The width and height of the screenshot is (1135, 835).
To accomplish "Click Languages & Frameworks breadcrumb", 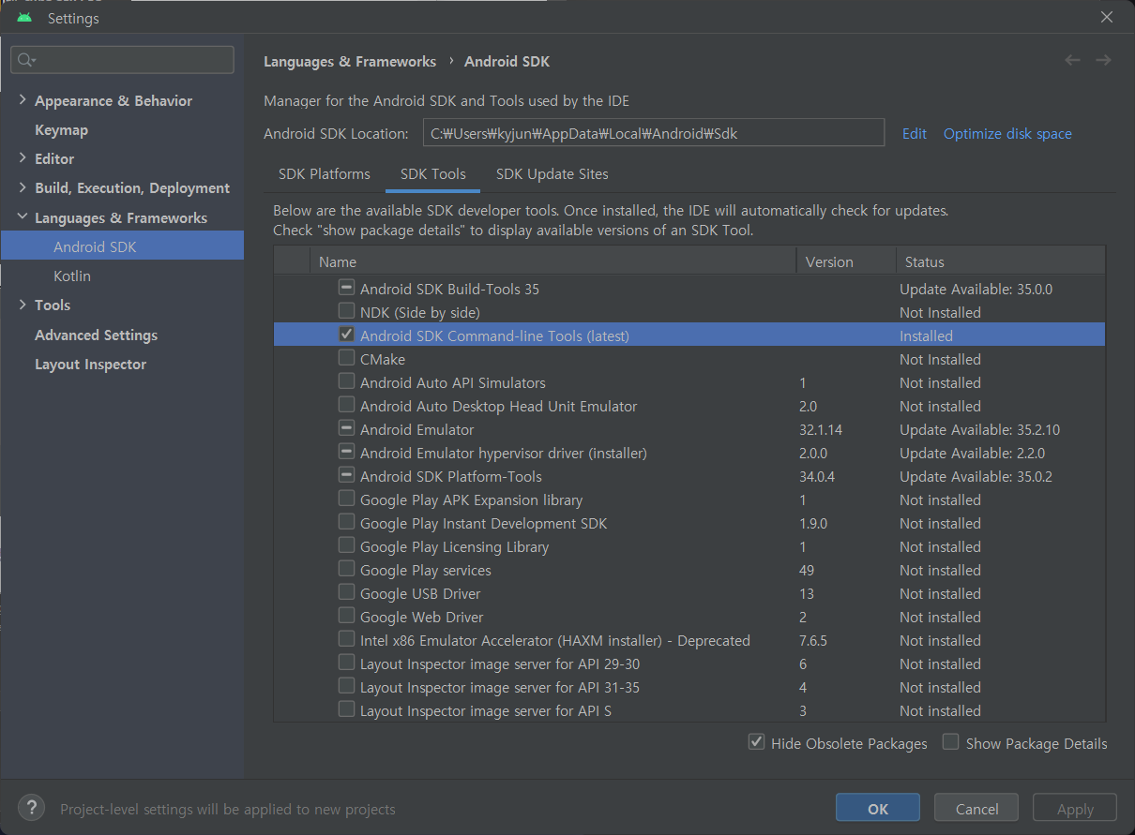I will (x=350, y=61).
